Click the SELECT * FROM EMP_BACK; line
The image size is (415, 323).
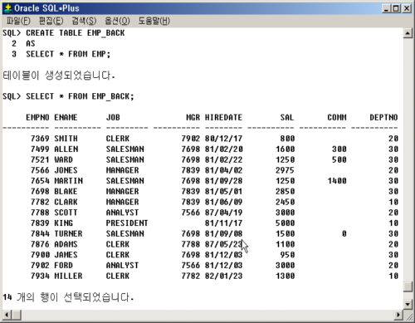80,96
